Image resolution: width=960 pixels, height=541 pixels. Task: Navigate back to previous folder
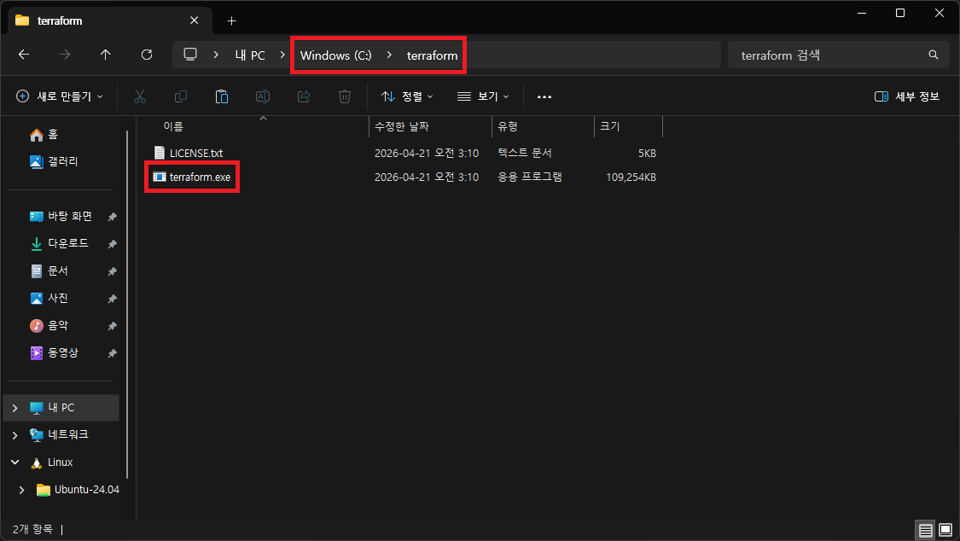tap(24, 55)
